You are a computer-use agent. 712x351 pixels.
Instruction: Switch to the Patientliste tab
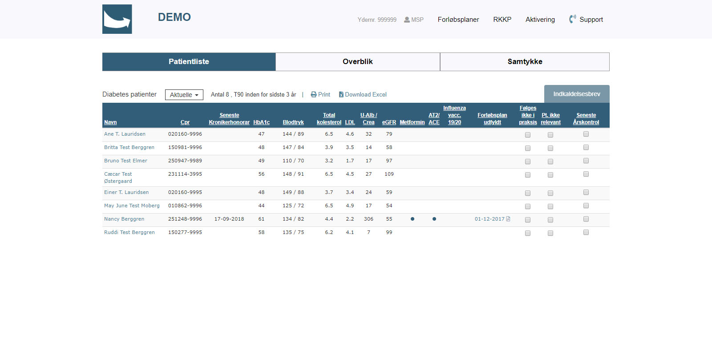coord(189,62)
